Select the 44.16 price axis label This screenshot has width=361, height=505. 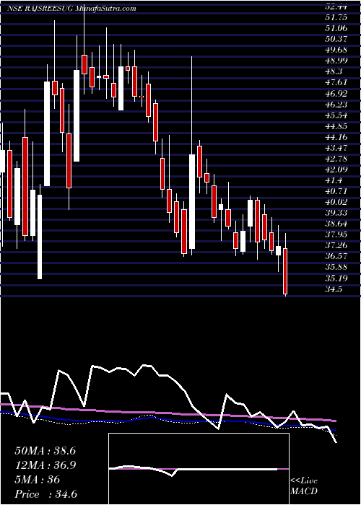[x=335, y=137]
